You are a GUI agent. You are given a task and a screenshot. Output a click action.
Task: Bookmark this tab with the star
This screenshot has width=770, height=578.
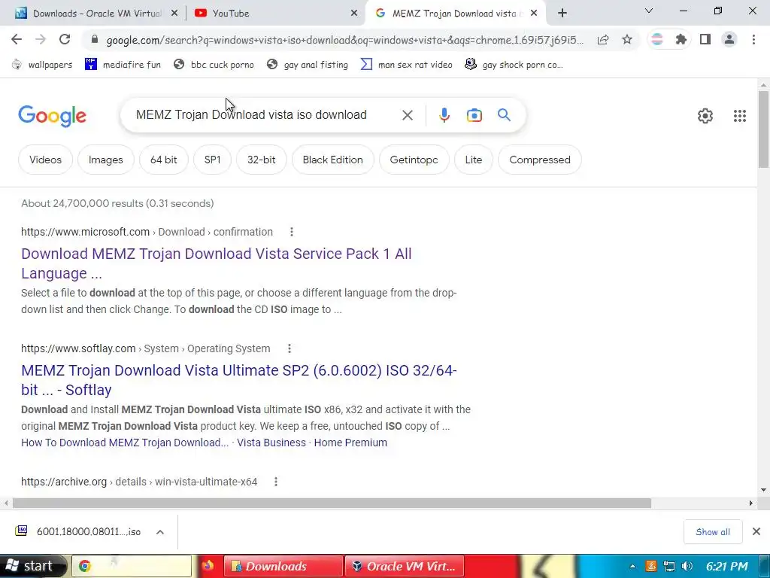627,40
